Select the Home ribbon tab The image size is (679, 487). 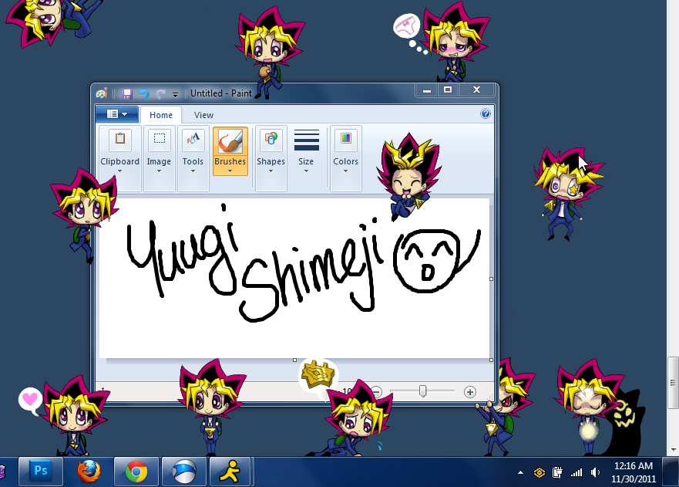(x=161, y=115)
